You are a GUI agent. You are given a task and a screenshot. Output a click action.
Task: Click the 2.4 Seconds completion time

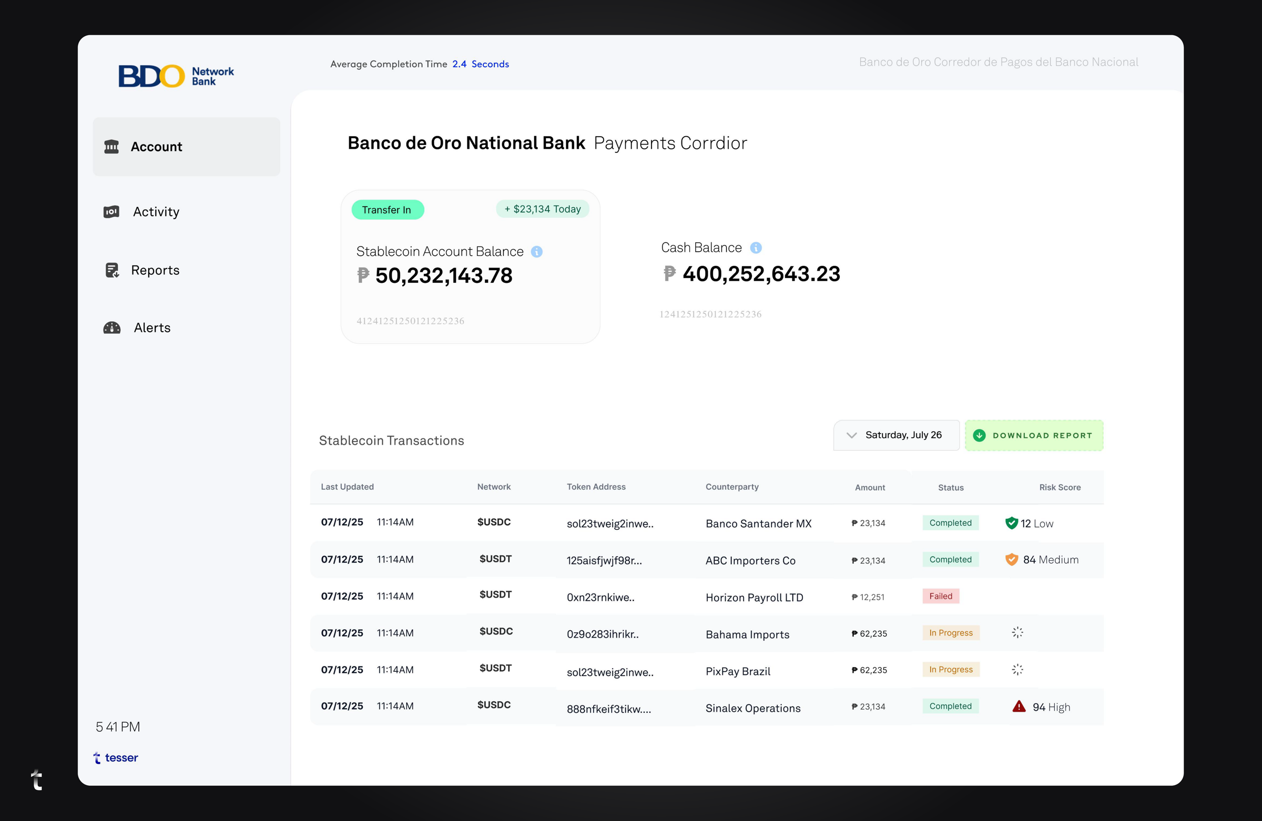click(481, 64)
